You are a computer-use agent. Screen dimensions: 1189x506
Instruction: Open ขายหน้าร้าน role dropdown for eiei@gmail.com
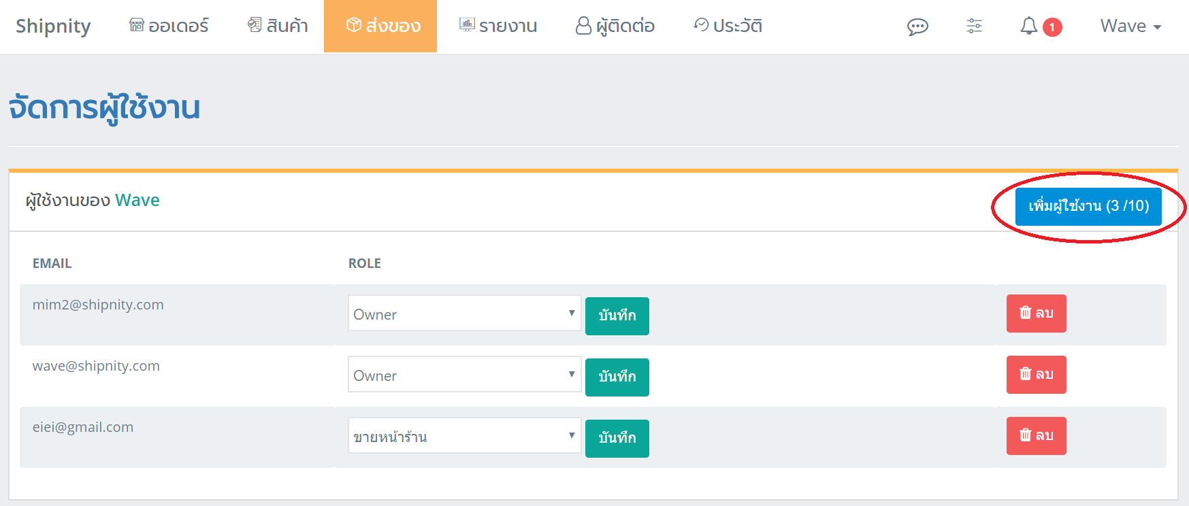[464, 435]
